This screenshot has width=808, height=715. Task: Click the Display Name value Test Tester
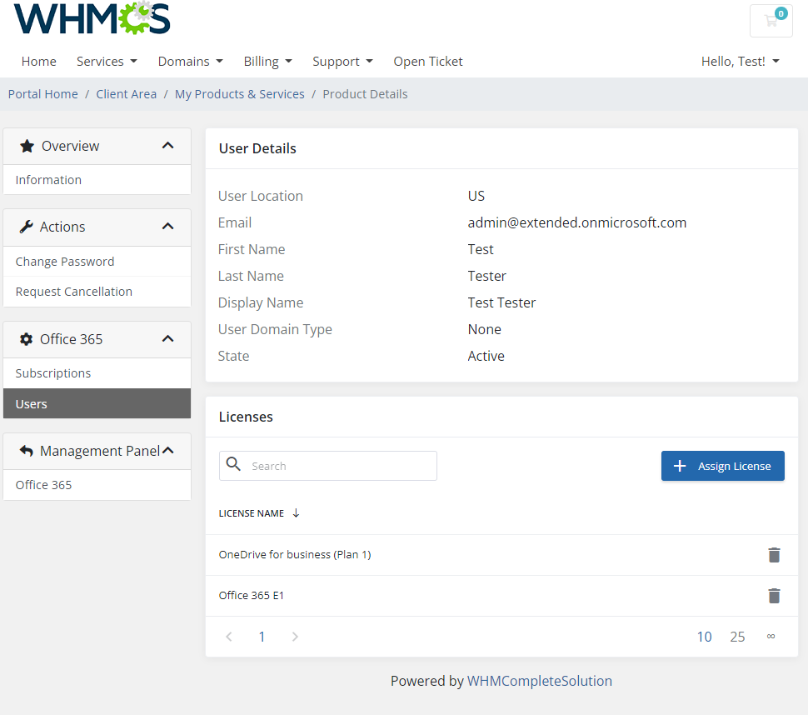click(501, 302)
